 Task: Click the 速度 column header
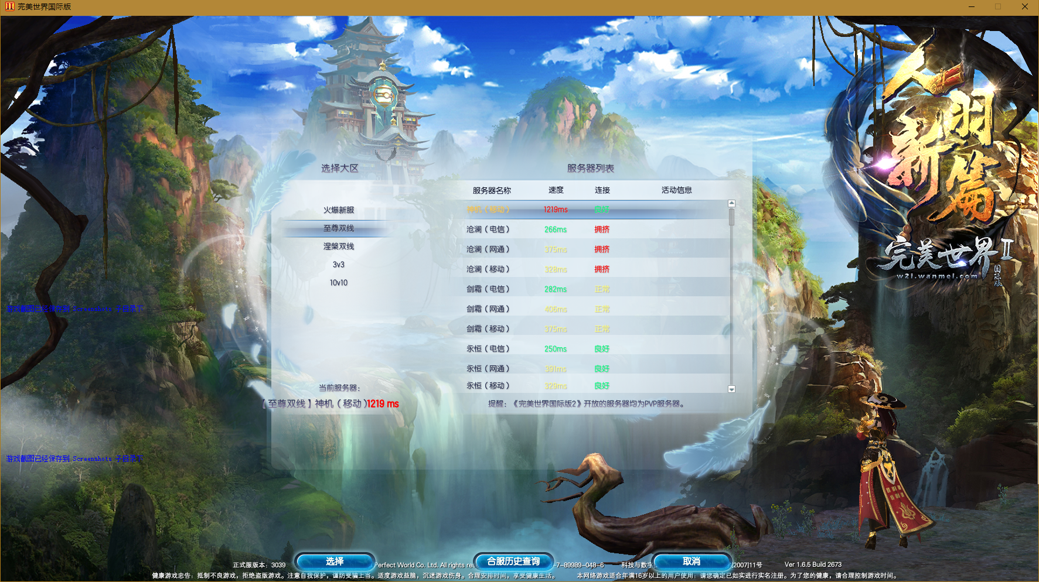click(556, 190)
